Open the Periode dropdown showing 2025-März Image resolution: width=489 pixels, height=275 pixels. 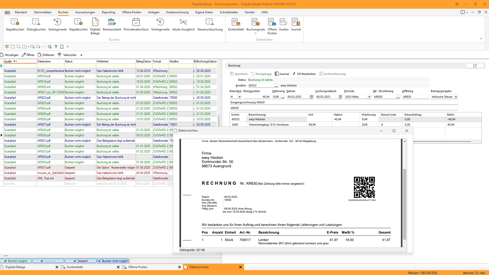[369, 97]
